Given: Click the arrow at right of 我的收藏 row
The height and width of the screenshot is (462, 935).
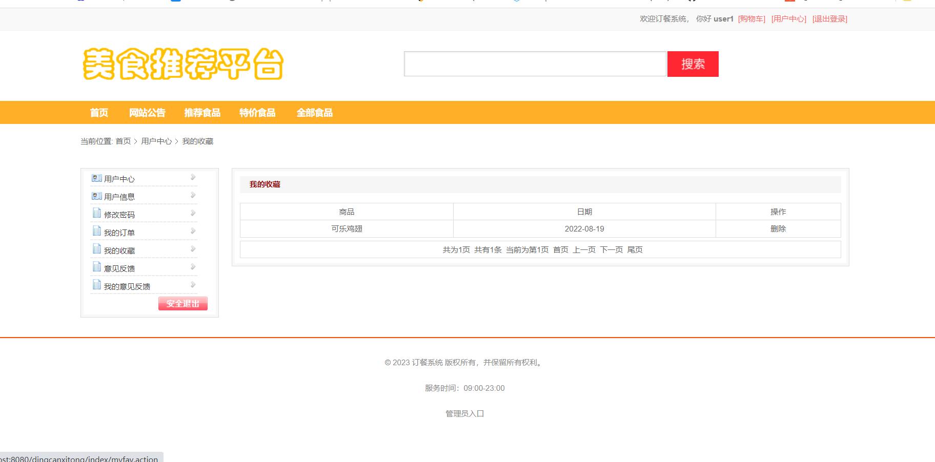Looking at the screenshot, I should 193,249.
